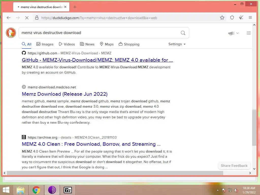Click the vertical scrollbar thumb
Viewport: 260px width, 195px height.
click(x=254, y=128)
